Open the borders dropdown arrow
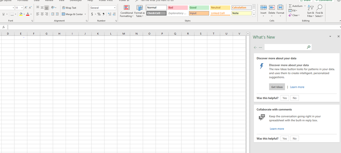 click(x=16, y=14)
